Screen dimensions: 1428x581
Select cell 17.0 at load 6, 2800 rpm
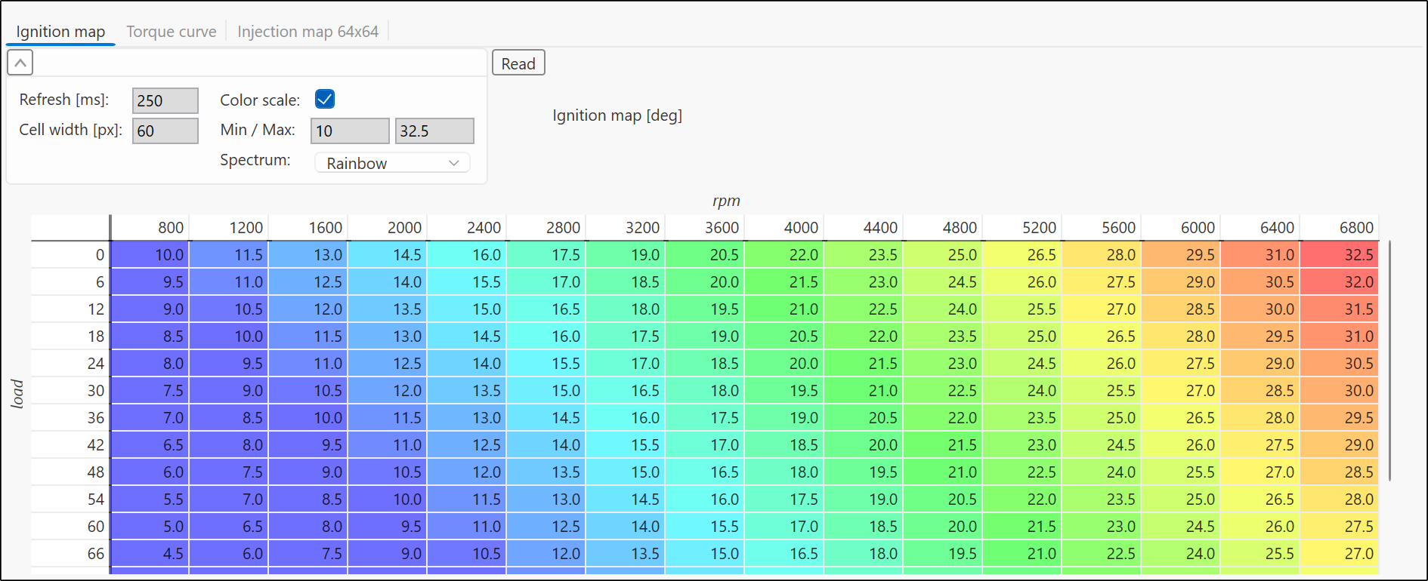546,282
